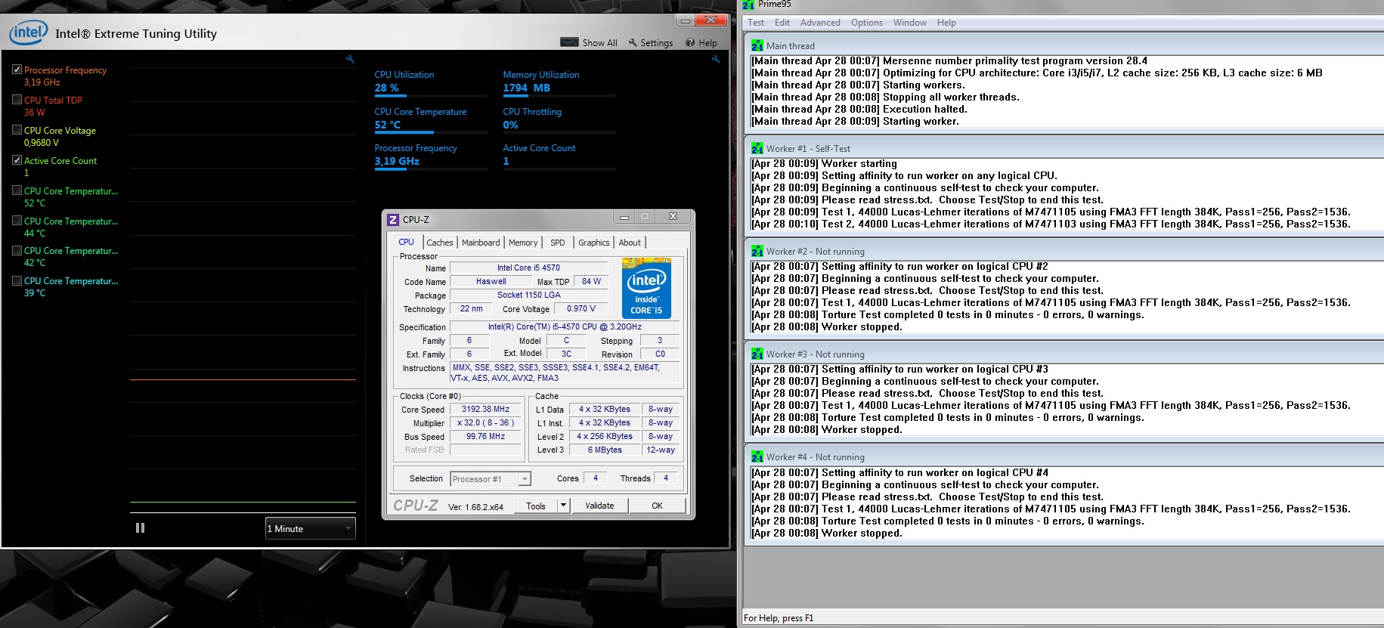Click the Worker #2 window icon
1384x628 pixels.
757,252
